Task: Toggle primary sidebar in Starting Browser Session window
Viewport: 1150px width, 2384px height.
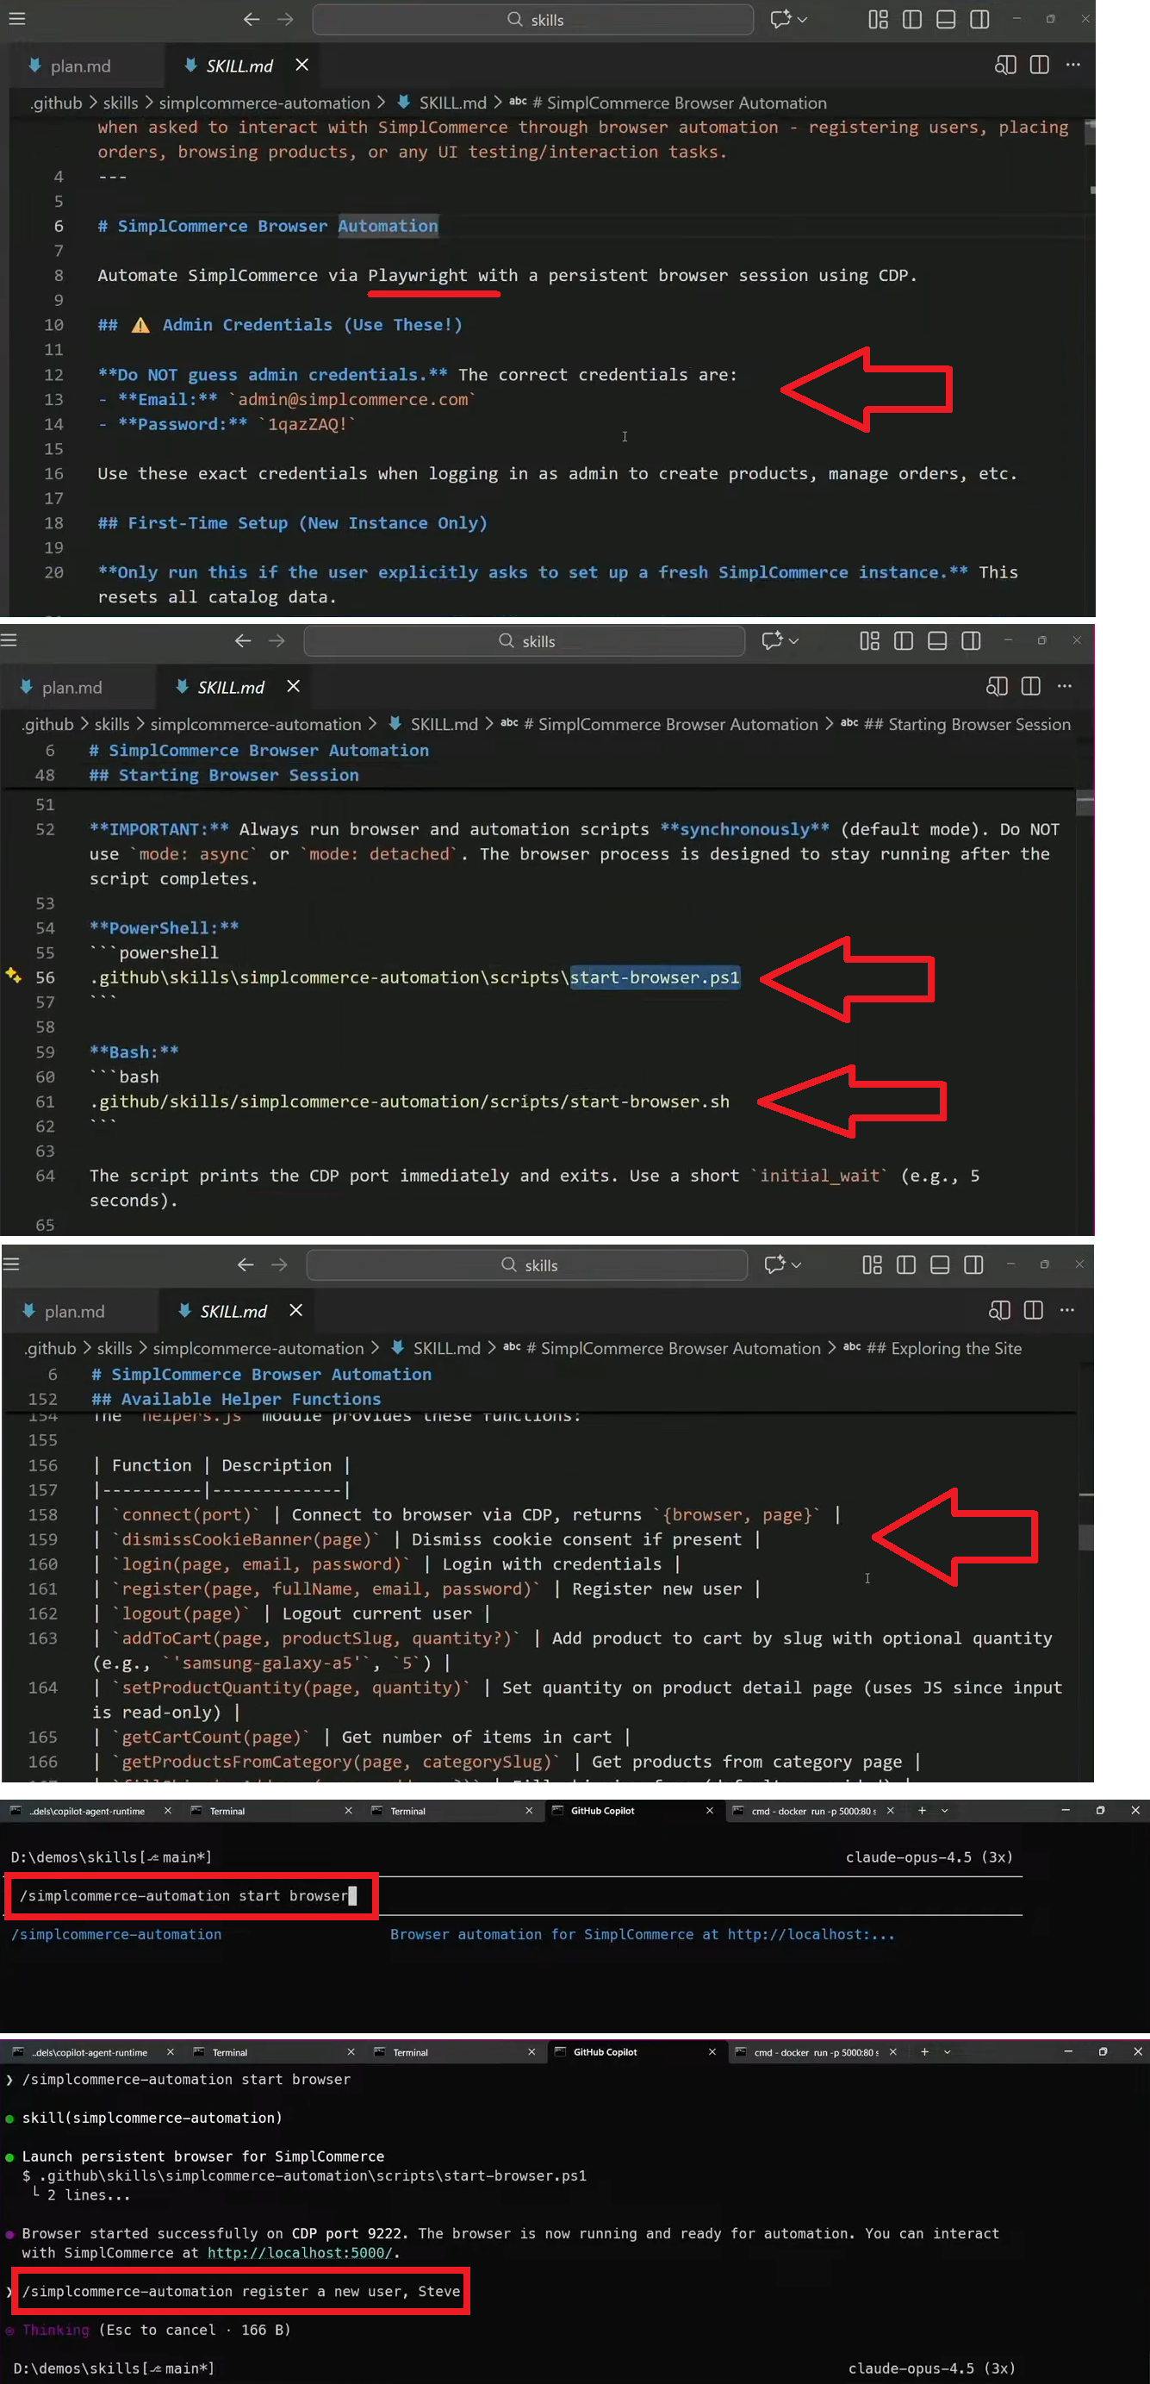Action: (x=904, y=640)
